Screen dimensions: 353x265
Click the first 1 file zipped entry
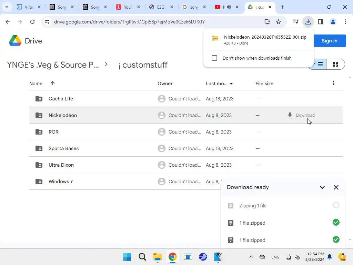point(283,223)
